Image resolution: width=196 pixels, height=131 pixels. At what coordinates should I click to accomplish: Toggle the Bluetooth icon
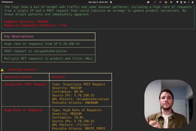(181, 2)
